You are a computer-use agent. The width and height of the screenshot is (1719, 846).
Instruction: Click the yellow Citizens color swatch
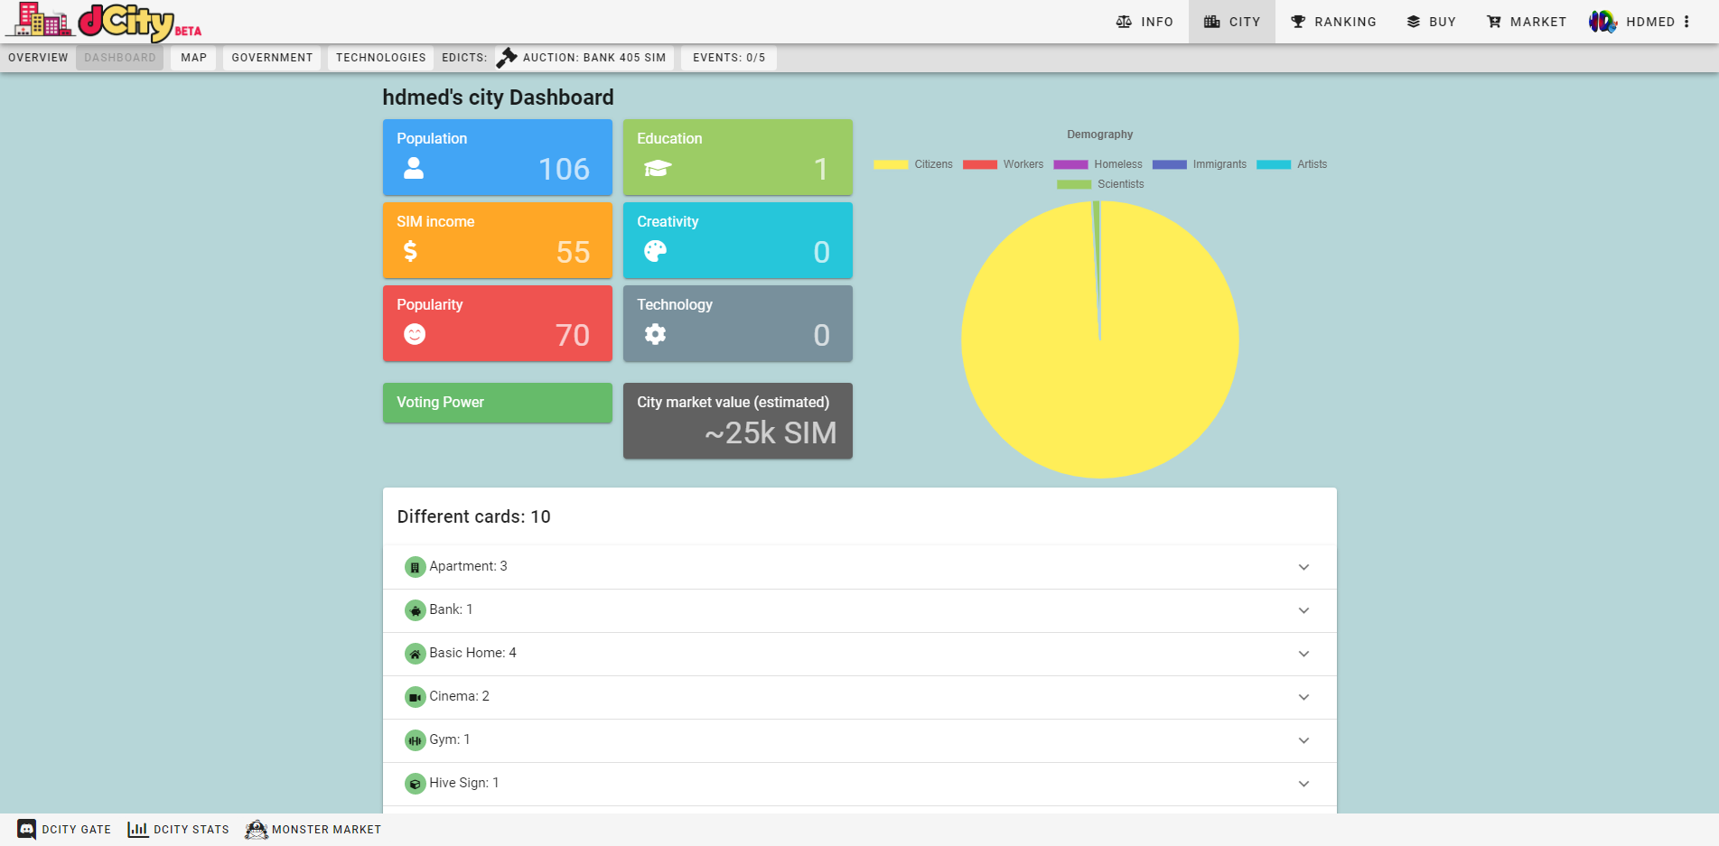click(891, 164)
